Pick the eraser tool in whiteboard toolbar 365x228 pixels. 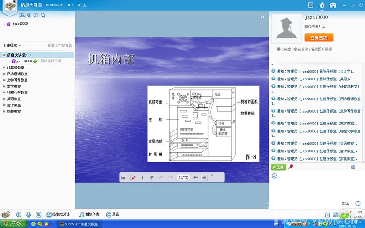(x=152, y=177)
